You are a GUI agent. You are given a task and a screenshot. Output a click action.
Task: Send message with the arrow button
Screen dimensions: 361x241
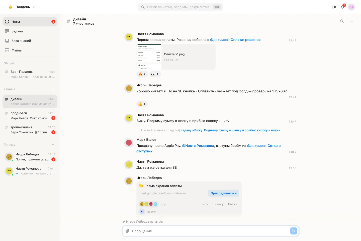pyautogui.click(x=294, y=231)
